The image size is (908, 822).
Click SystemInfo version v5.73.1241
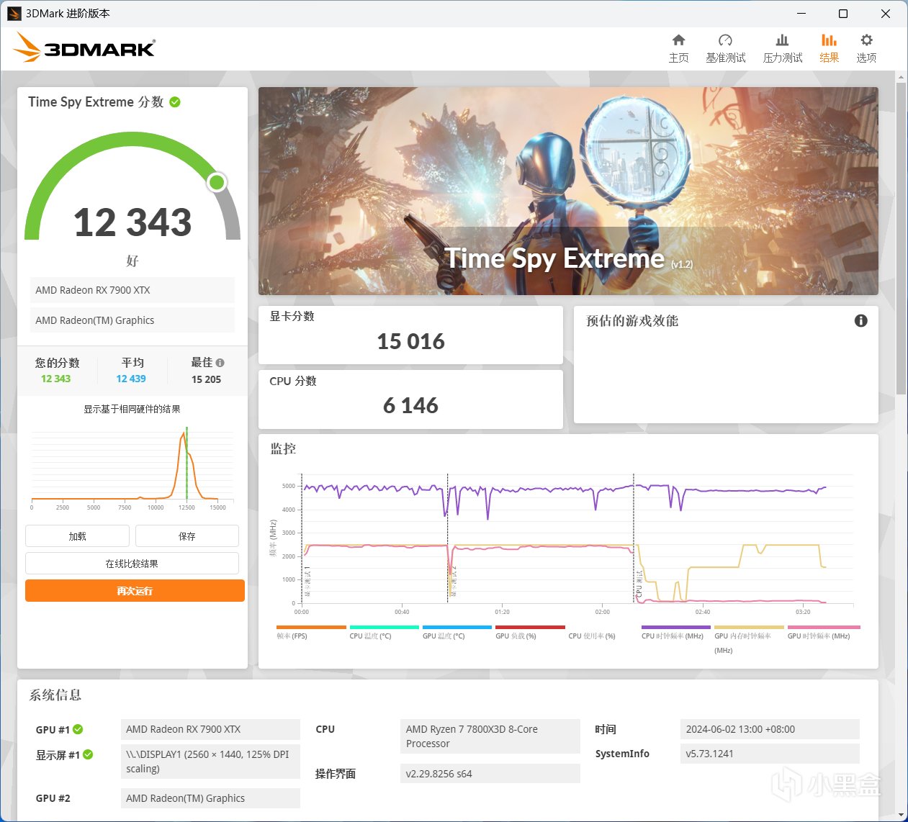(x=770, y=754)
